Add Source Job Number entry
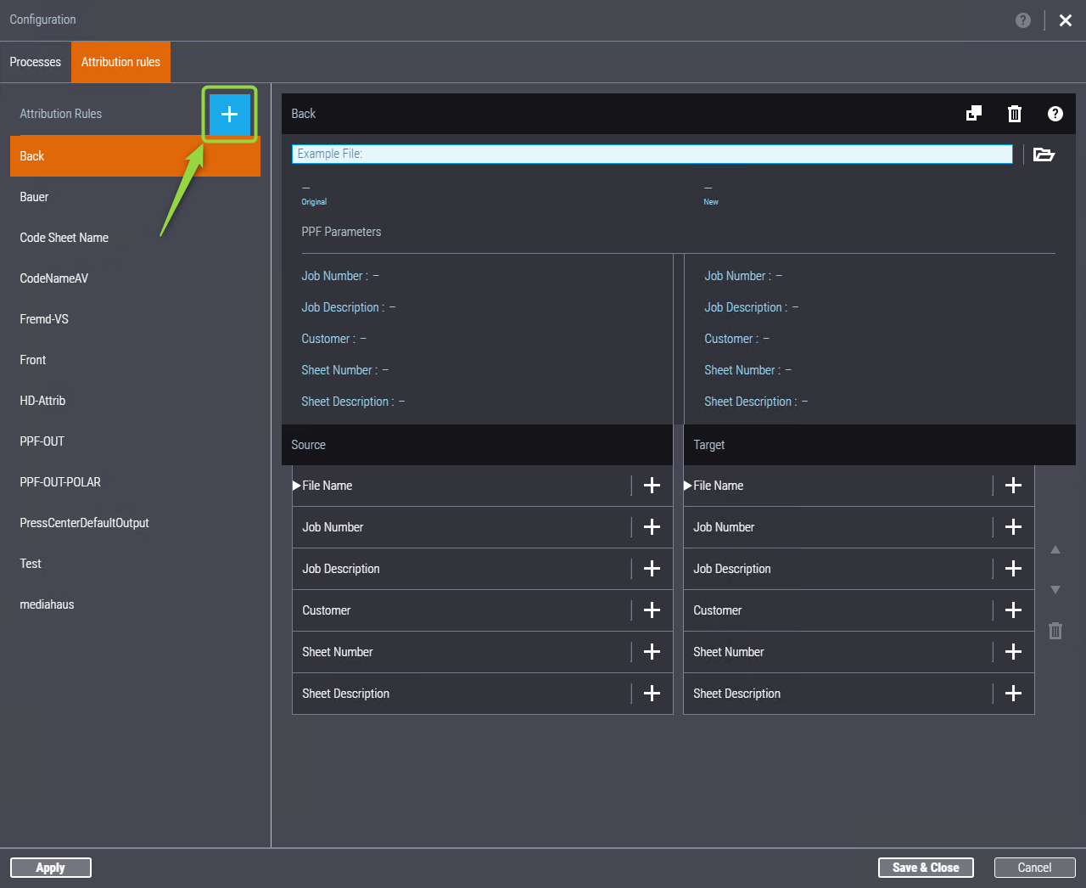 [x=652, y=527]
